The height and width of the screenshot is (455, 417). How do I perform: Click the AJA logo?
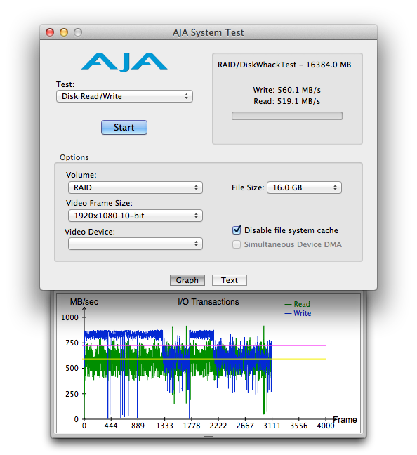pyautogui.click(x=124, y=62)
